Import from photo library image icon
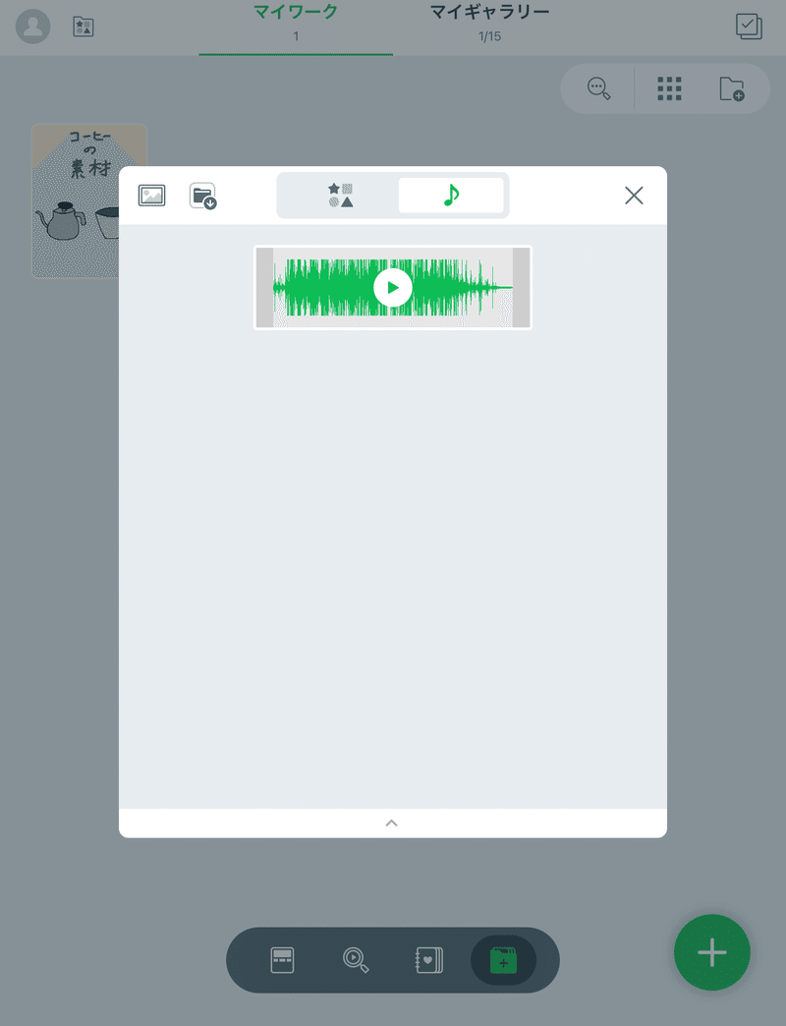Image resolution: width=786 pixels, height=1026 pixels. (x=151, y=195)
